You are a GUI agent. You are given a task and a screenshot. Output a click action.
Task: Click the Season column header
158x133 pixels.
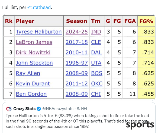[77, 21]
